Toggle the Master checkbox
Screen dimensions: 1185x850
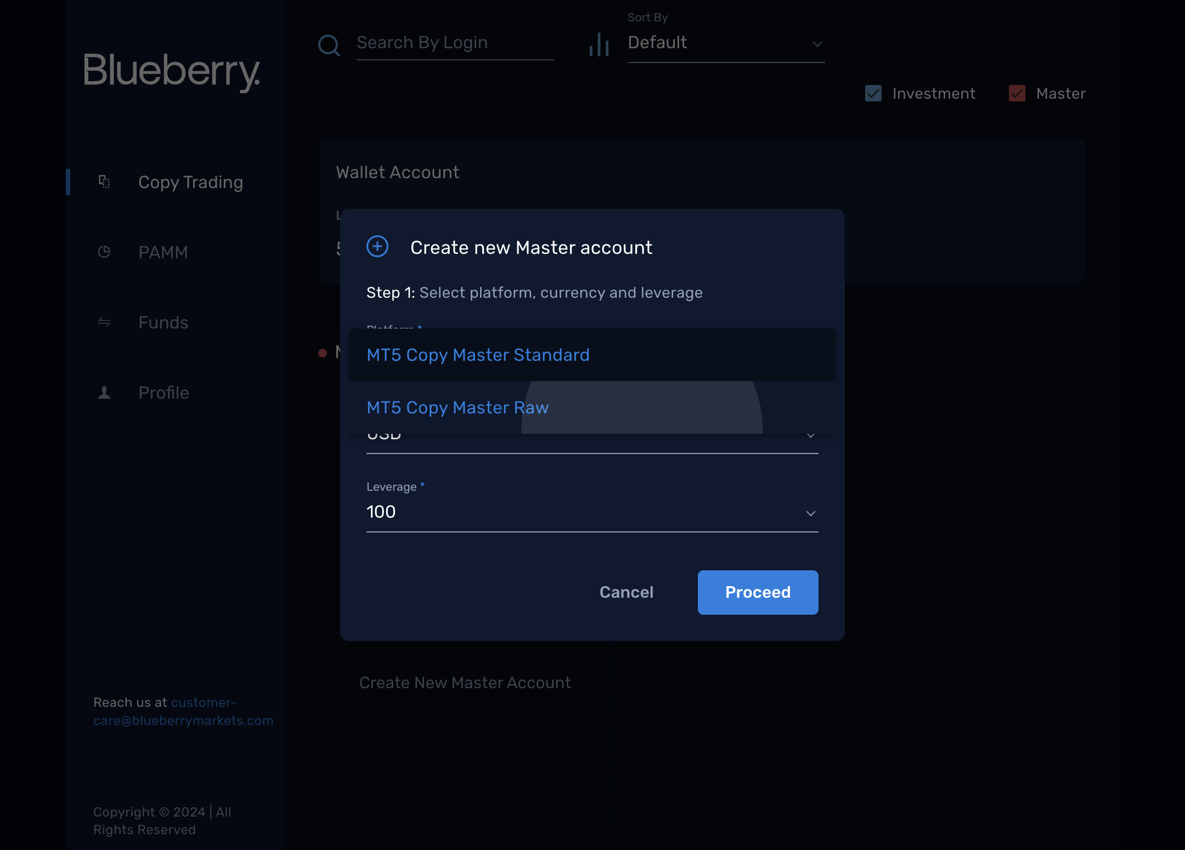1017,93
